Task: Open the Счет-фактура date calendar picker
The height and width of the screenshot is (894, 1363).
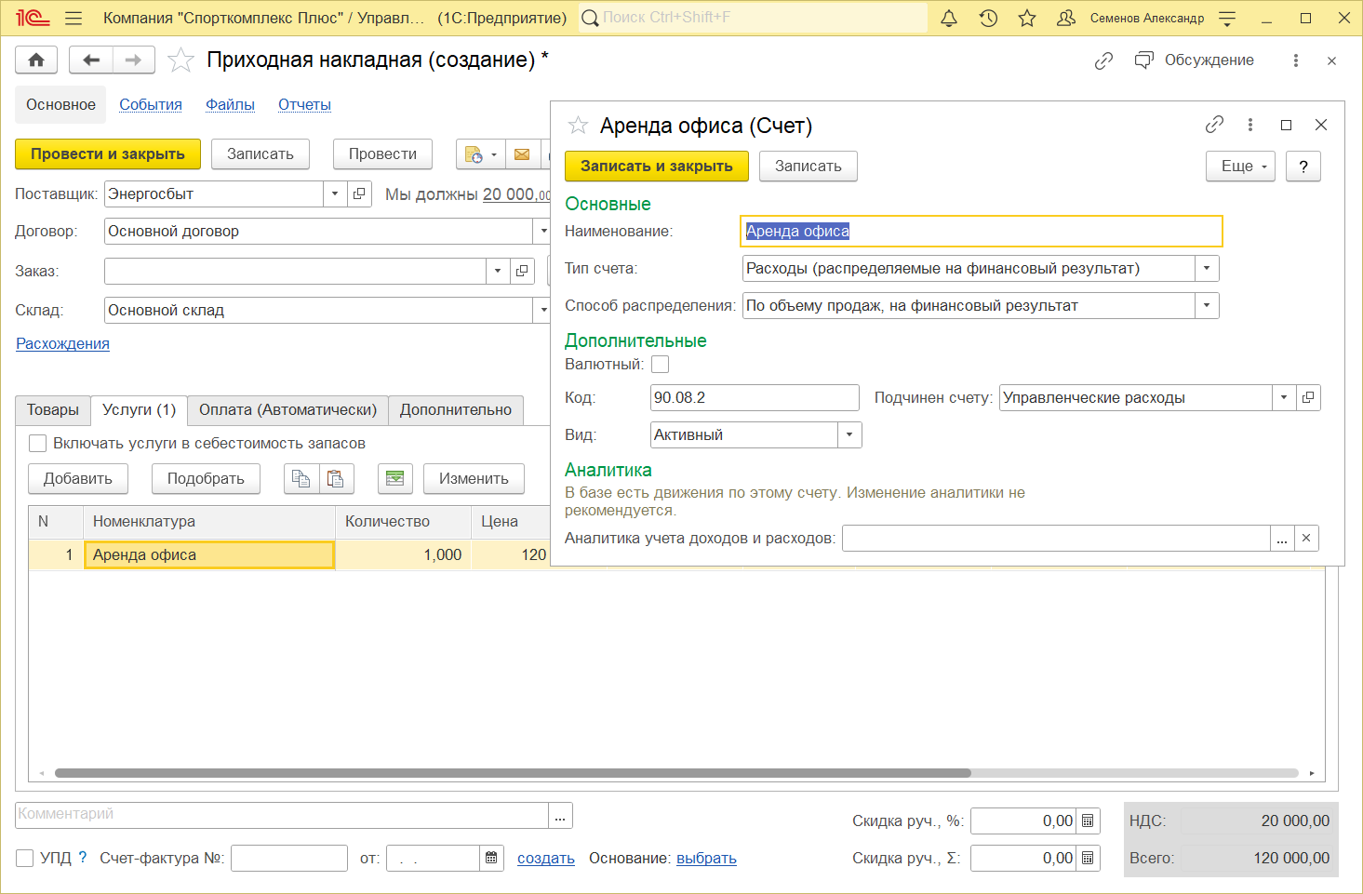Action: click(491, 859)
